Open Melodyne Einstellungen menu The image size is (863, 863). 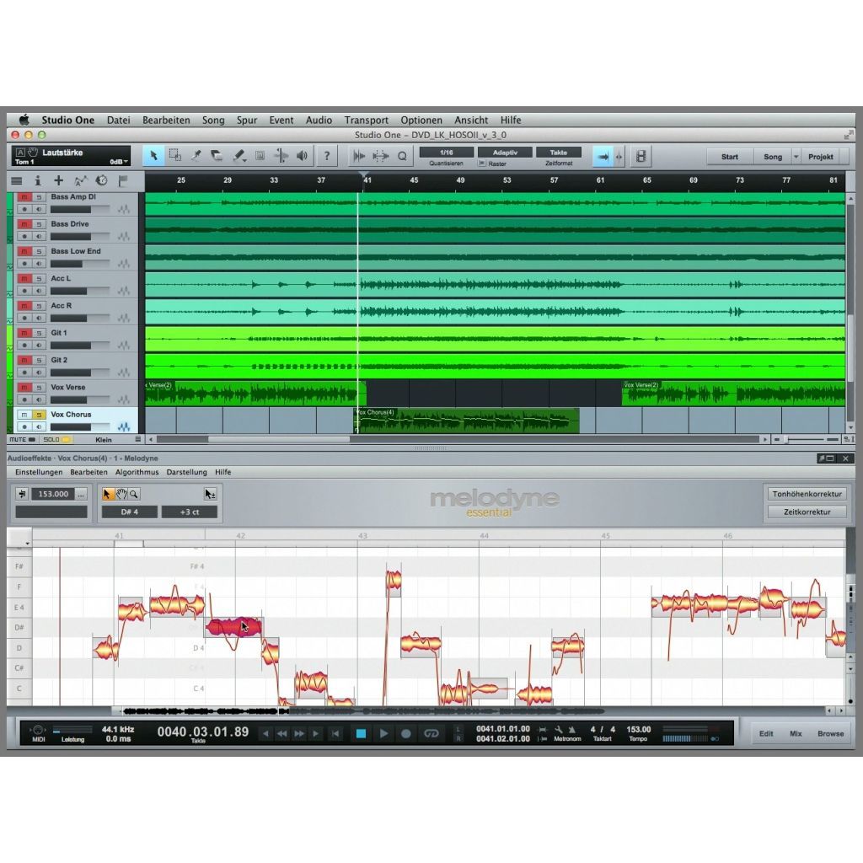point(39,472)
